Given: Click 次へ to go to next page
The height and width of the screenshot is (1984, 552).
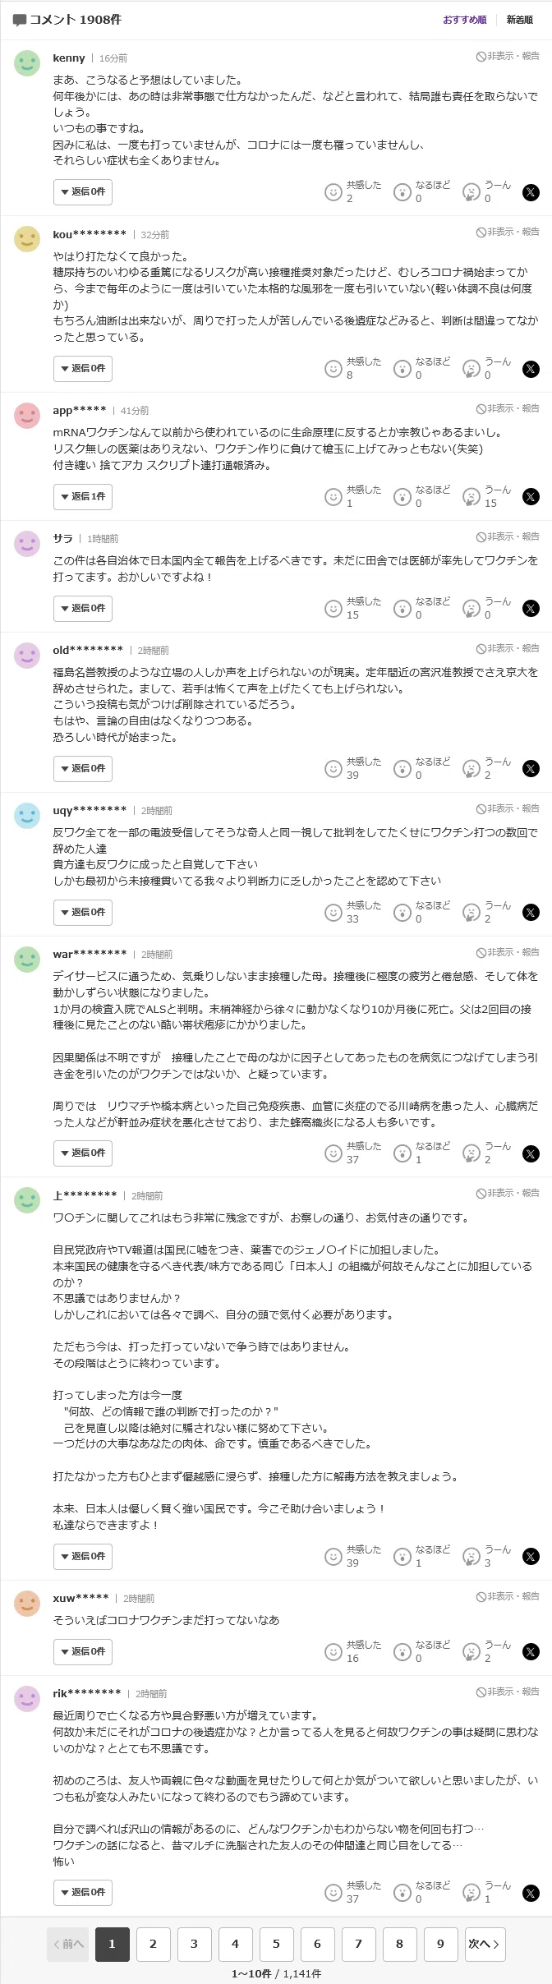Looking at the screenshot, I should tap(485, 1944).
